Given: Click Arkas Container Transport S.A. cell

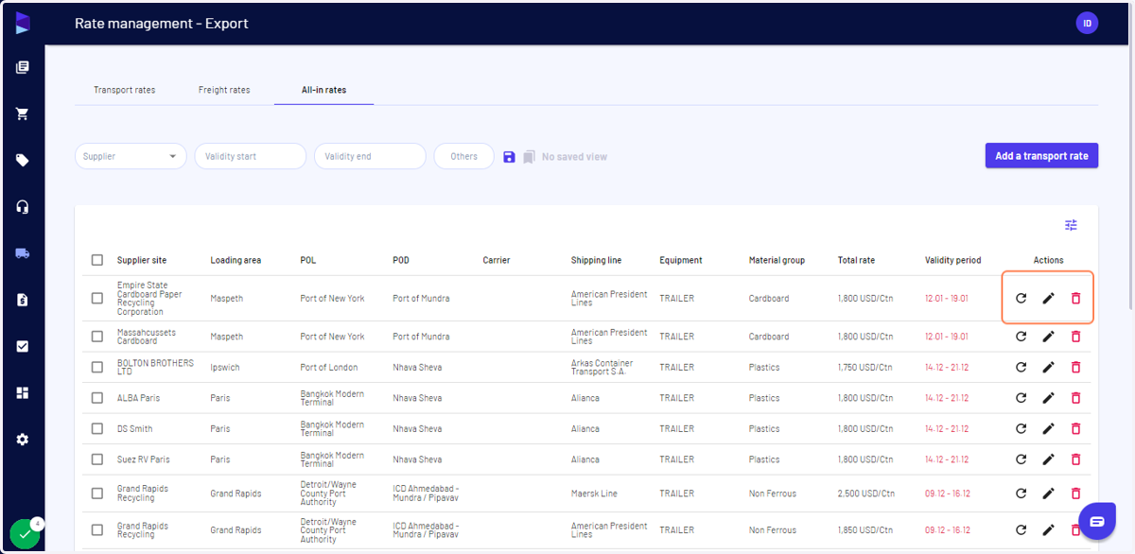Looking at the screenshot, I should tap(602, 368).
